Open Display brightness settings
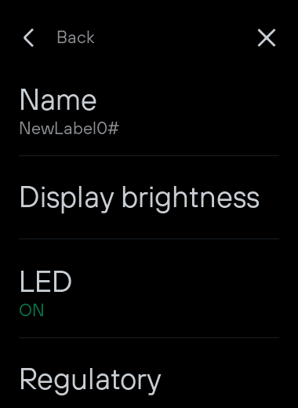Image resolution: width=298 pixels, height=408 pixels. click(149, 198)
